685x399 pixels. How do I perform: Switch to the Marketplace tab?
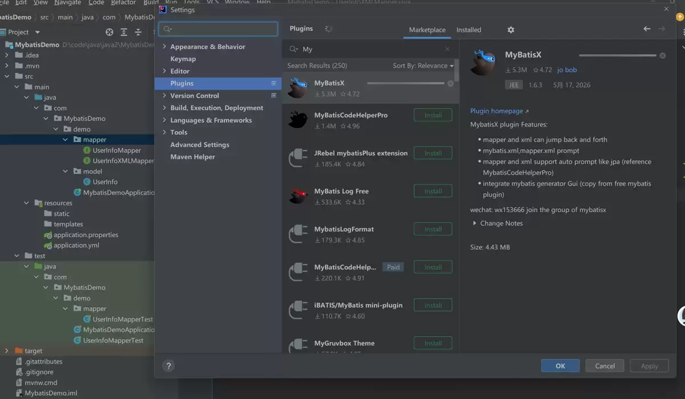427,30
